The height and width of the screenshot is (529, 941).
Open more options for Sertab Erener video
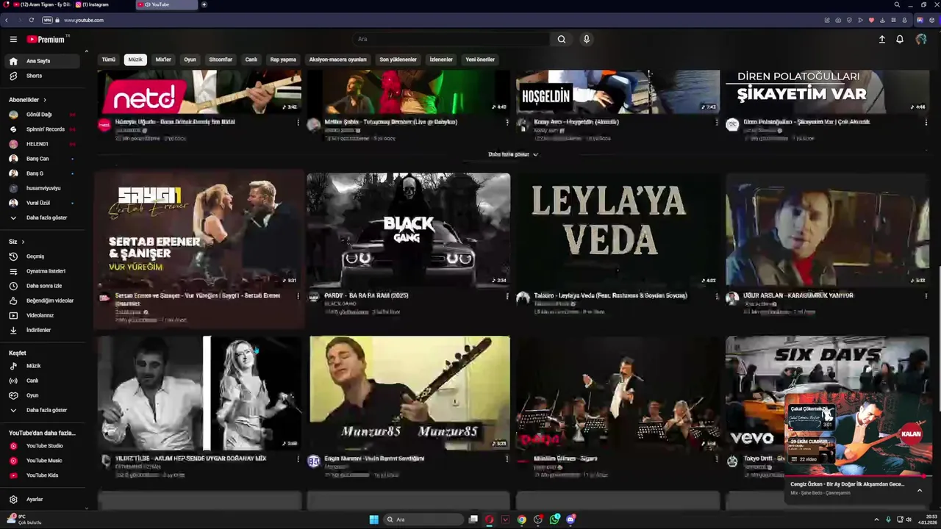[x=298, y=297]
